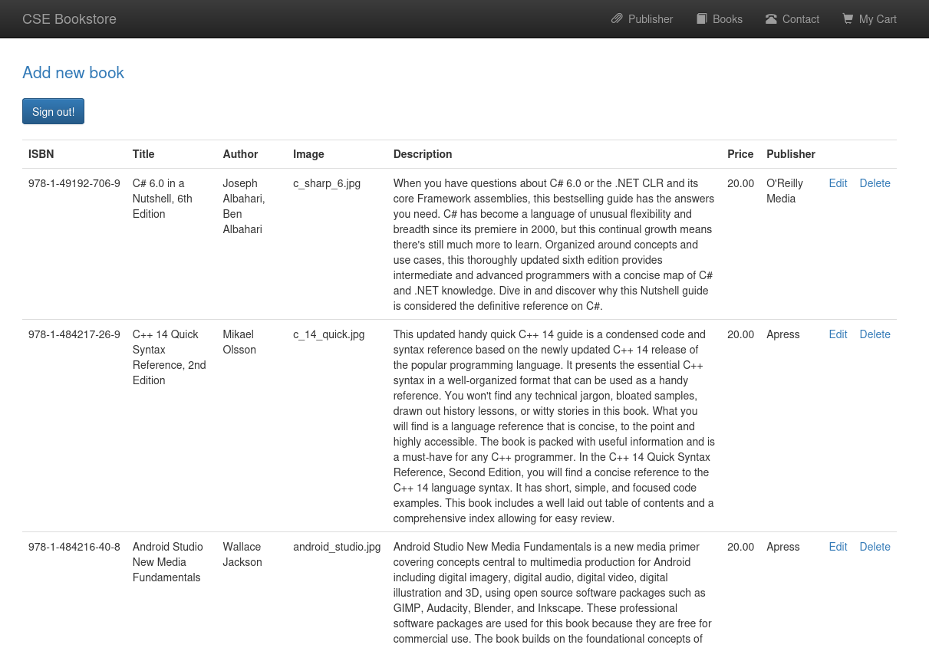
Task: Click the CSE Bookstore brand link
Action: [x=69, y=19]
